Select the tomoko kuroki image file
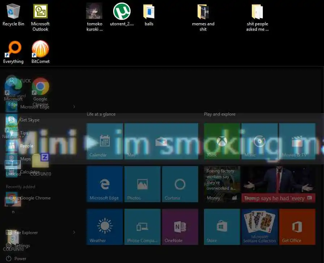Viewport: 324px width, 263px height. tap(94, 17)
